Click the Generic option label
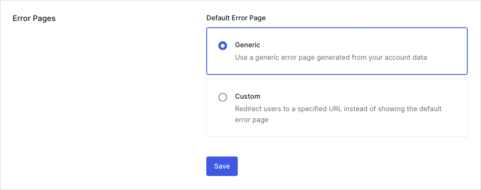Screen dimensions: 481x190 pos(247,45)
